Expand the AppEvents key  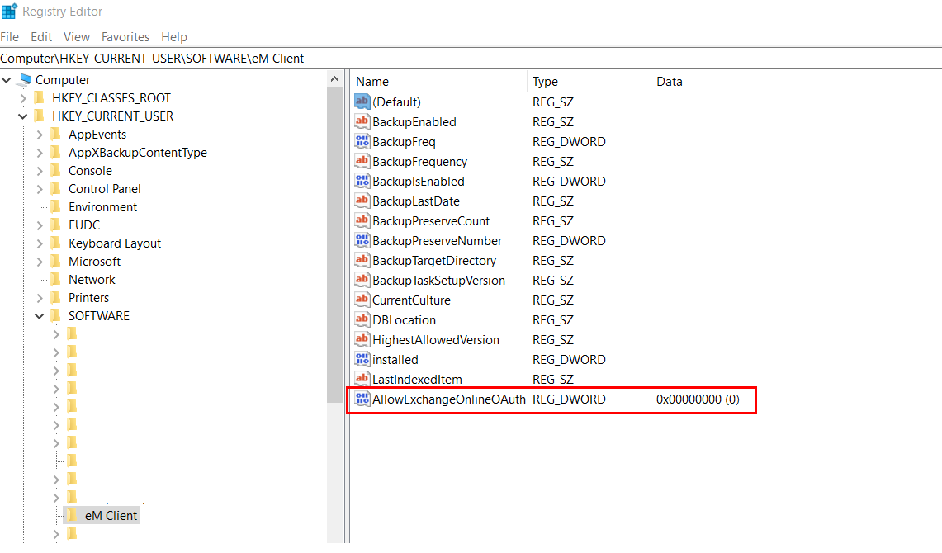[40, 135]
